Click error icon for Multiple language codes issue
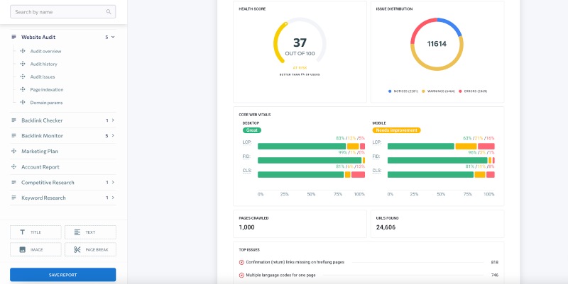The height and width of the screenshot is (284, 568). tap(241, 275)
